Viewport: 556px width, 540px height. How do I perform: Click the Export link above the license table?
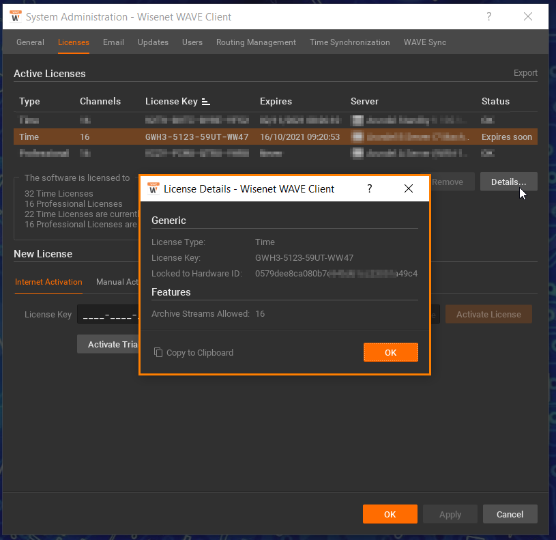coord(525,72)
